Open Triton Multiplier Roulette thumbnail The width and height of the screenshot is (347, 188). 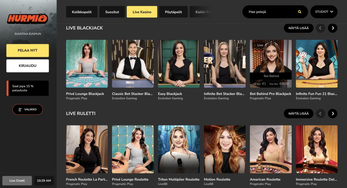pos(179,149)
